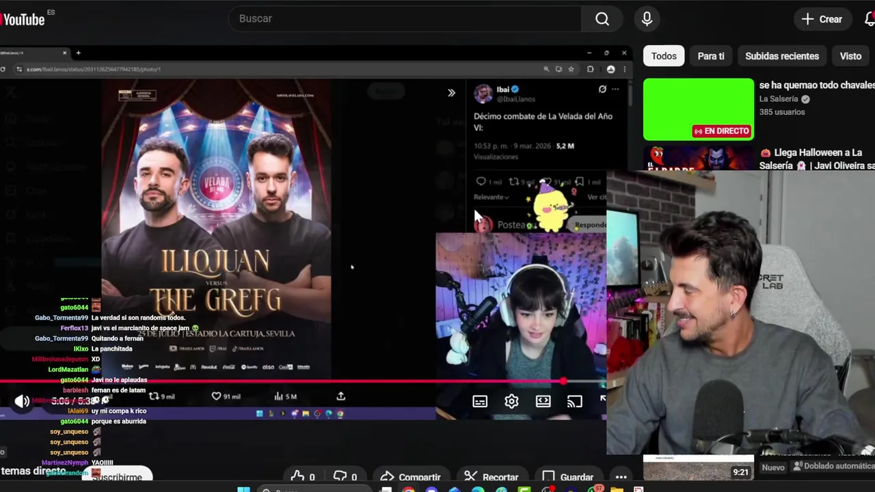Click the magnifier search button
The width and height of the screenshot is (875, 492).
602,19
